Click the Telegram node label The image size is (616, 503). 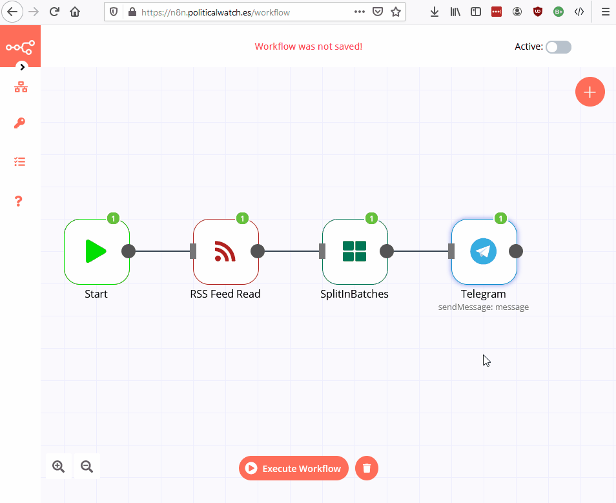point(483,294)
